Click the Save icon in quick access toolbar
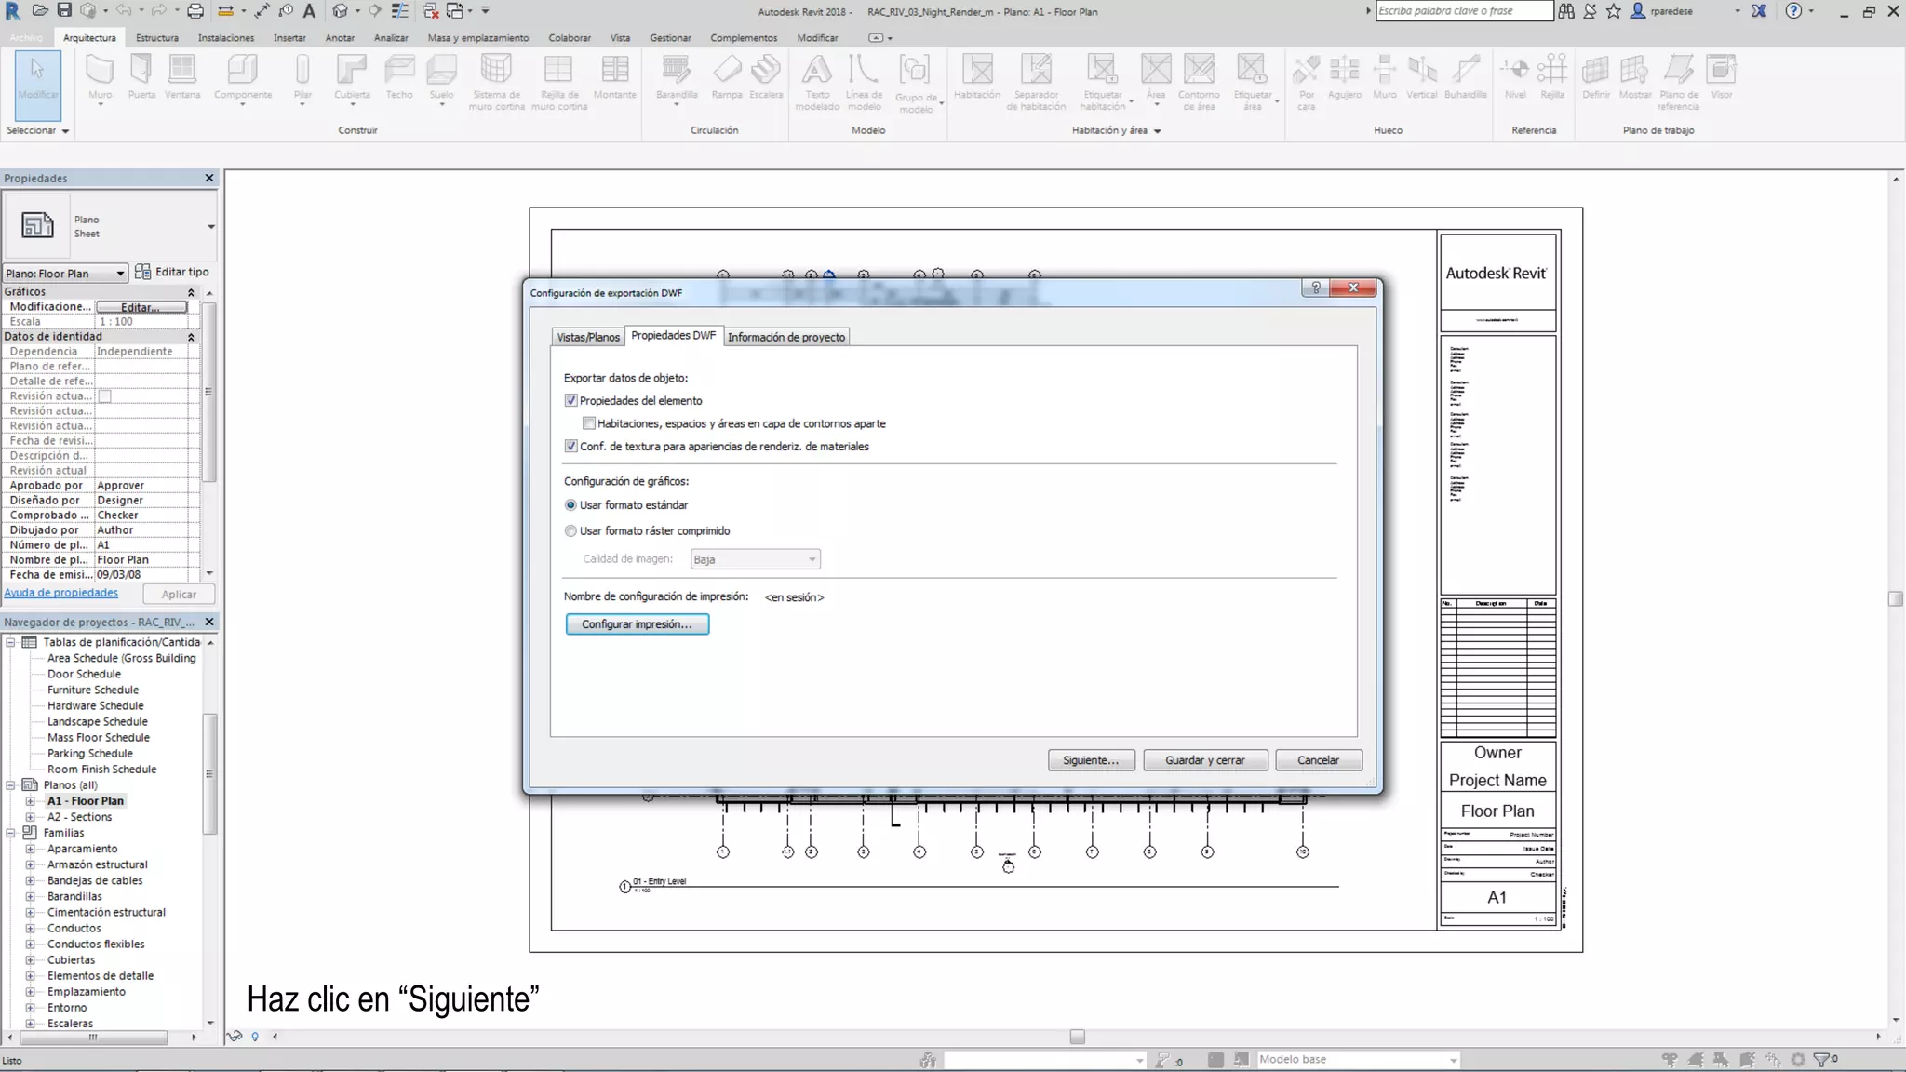This screenshot has height=1072, width=1906. pyautogui.click(x=64, y=11)
